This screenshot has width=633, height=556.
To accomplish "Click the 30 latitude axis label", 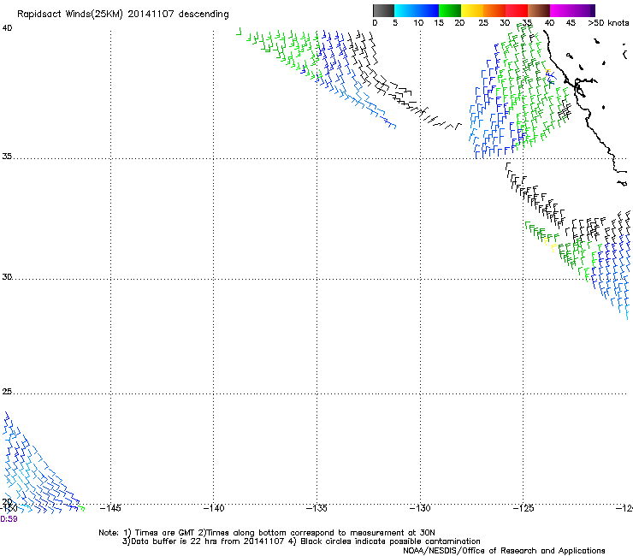I will point(7,276).
